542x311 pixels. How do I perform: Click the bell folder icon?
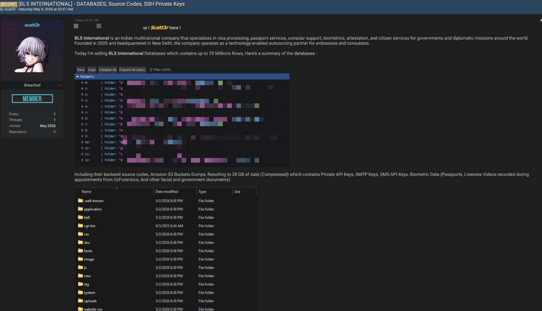pyautogui.click(x=81, y=217)
